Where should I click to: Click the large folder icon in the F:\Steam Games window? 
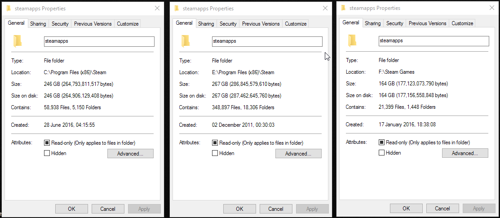[352, 41]
